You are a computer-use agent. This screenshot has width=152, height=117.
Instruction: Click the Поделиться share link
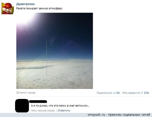104,93
